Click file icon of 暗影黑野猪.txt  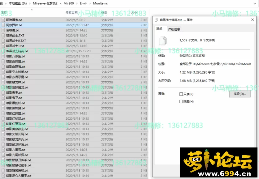tap(3, 108)
